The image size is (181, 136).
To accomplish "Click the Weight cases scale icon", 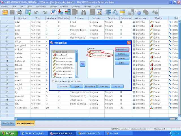I will pos(115,12).
